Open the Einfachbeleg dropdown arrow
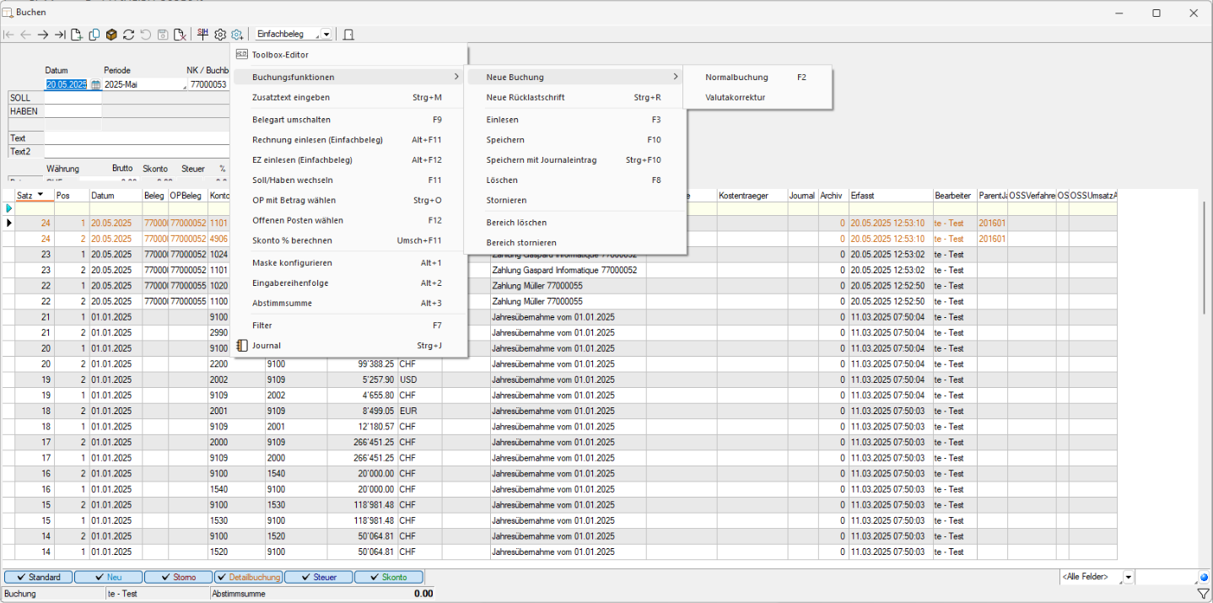This screenshot has height=603, width=1213. (x=326, y=35)
